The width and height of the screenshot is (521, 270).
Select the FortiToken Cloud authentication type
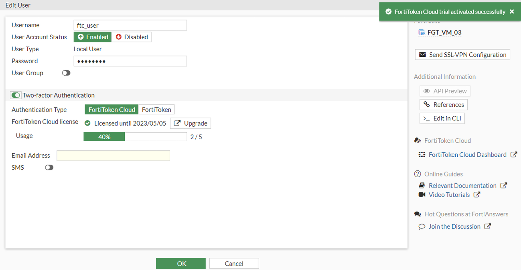pyautogui.click(x=111, y=109)
